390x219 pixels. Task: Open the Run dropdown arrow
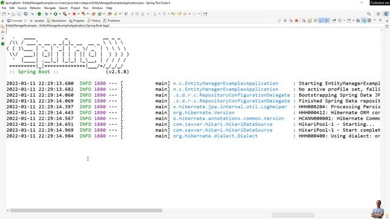click(x=60, y=14)
